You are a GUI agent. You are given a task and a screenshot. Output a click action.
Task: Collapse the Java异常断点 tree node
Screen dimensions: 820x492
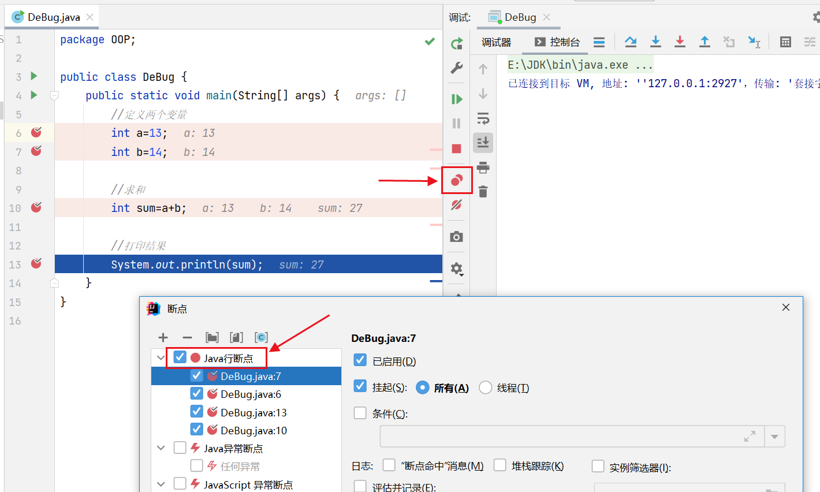tap(161, 448)
